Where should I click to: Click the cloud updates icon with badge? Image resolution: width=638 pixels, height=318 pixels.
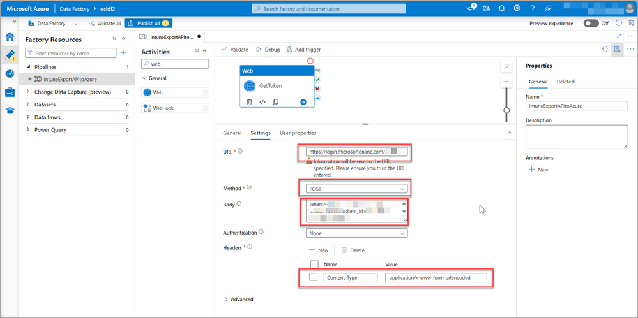[471, 8]
